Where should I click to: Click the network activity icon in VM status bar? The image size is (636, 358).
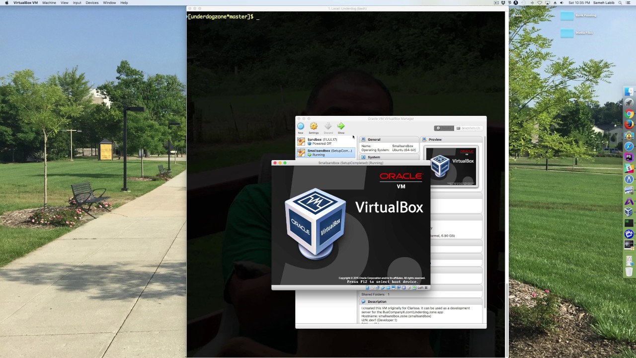pyautogui.click(x=378, y=287)
